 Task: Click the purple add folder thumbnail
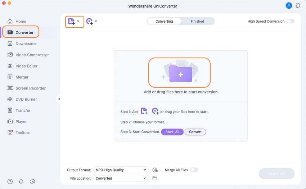coord(180,73)
